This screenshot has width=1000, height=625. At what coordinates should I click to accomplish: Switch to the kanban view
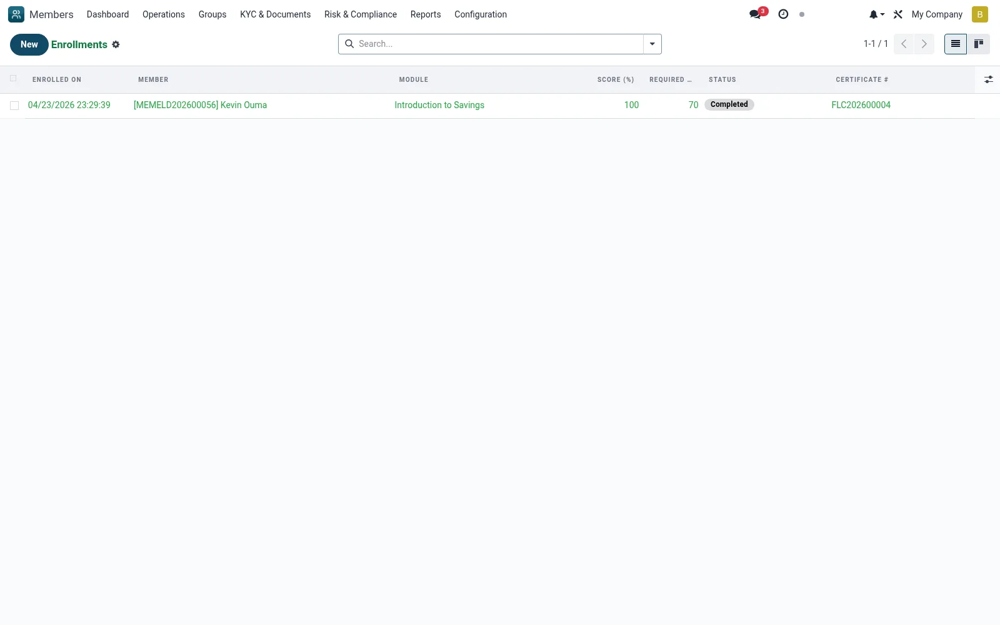[979, 44]
